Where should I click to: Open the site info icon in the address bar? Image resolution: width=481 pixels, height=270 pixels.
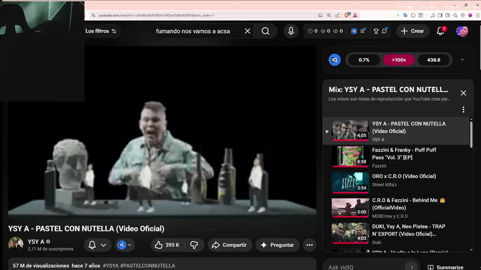point(93,15)
